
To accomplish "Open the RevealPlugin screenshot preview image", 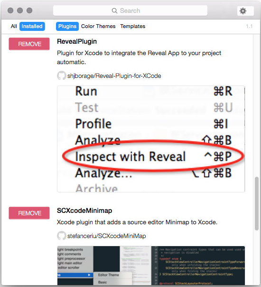I will (151, 139).
